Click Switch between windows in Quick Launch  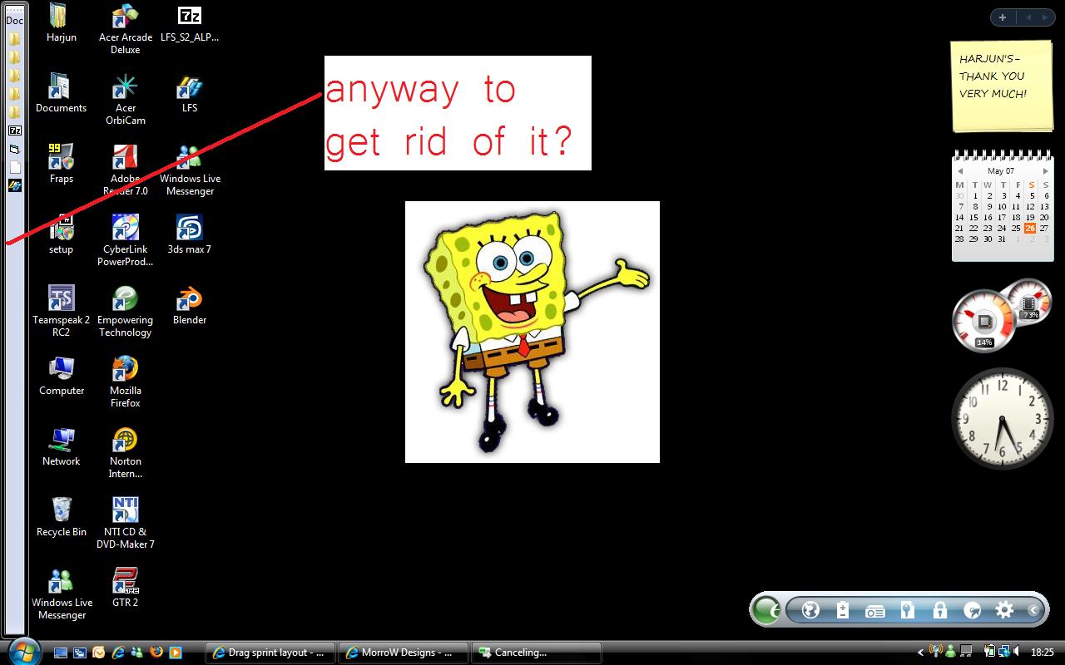(x=80, y=653)
